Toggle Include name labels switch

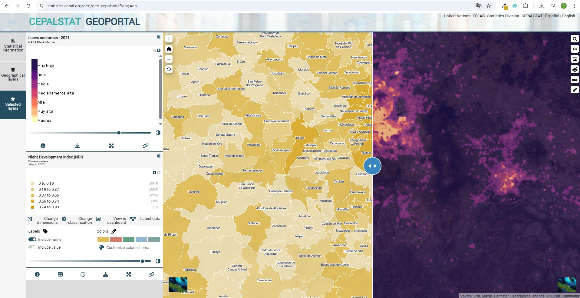point(32,239)
